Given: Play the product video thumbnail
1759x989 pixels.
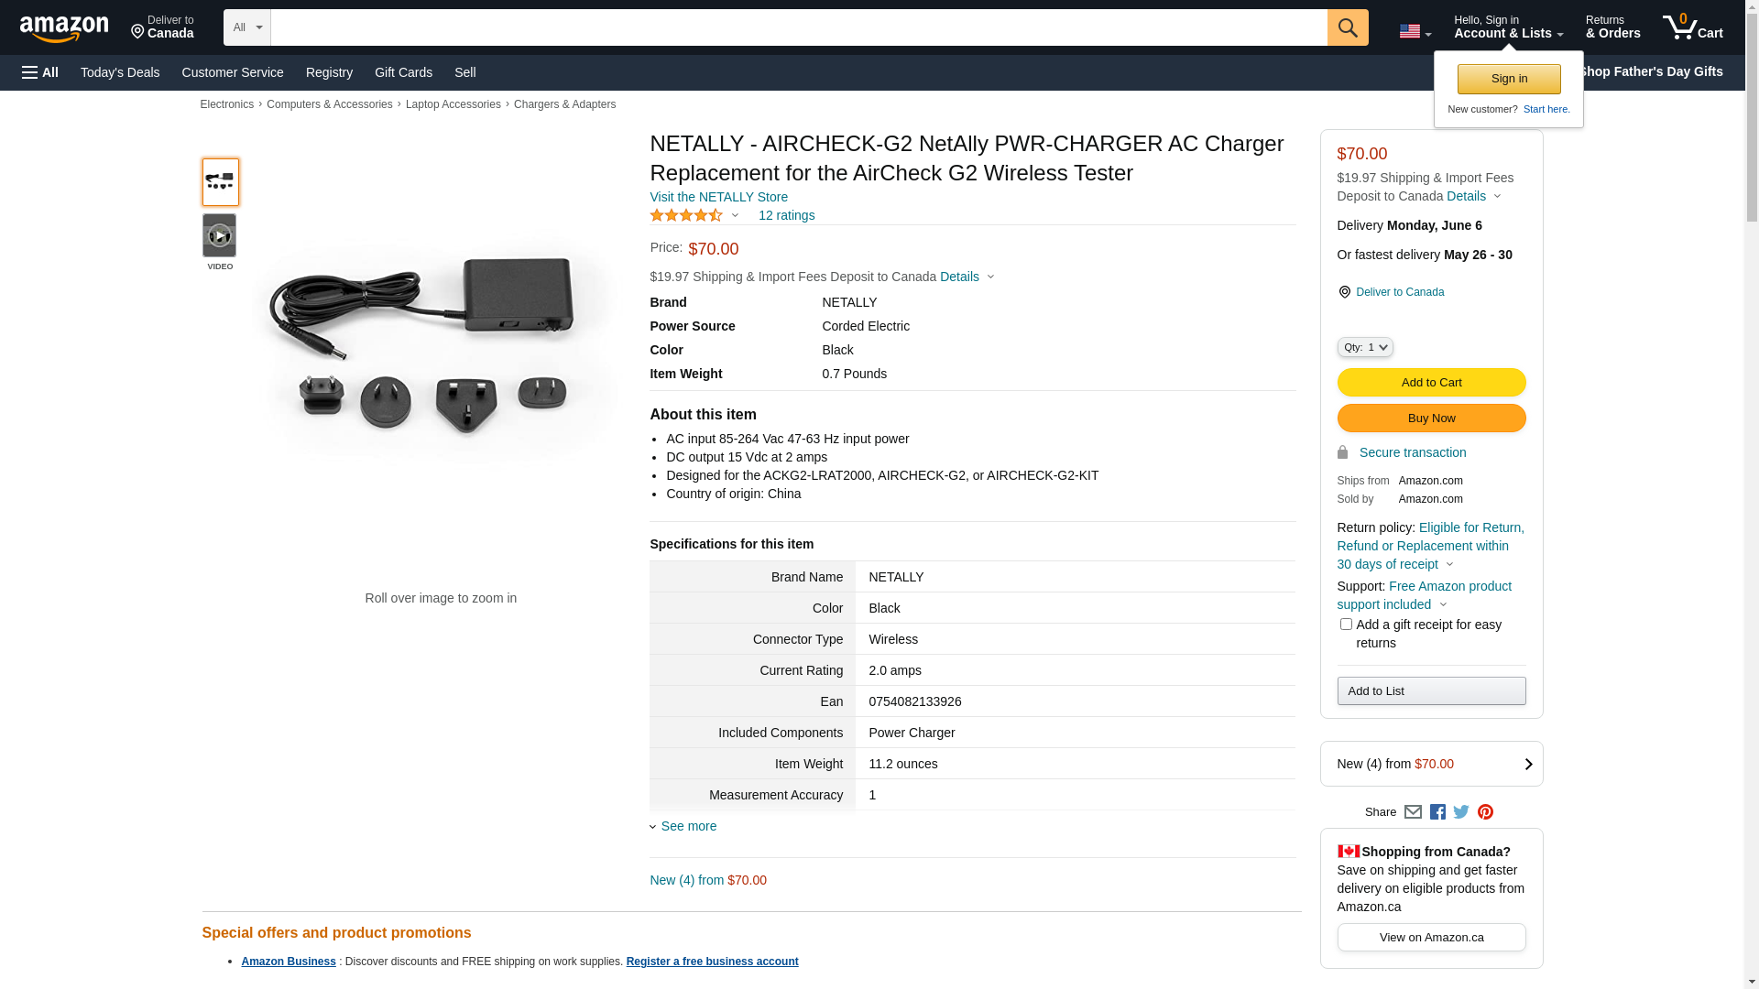Looking at the screenshot, I should (220, 236).
